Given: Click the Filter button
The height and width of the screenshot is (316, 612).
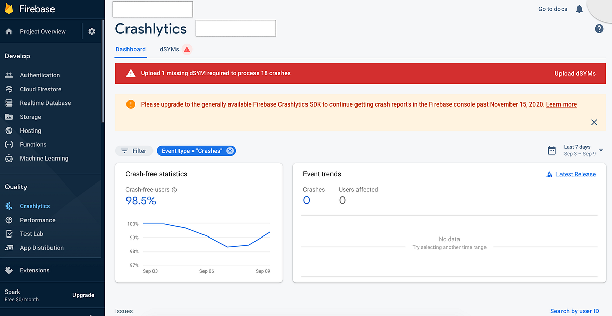Looking at the screenshot, I should pyautogui.click(x=134, y=151).
